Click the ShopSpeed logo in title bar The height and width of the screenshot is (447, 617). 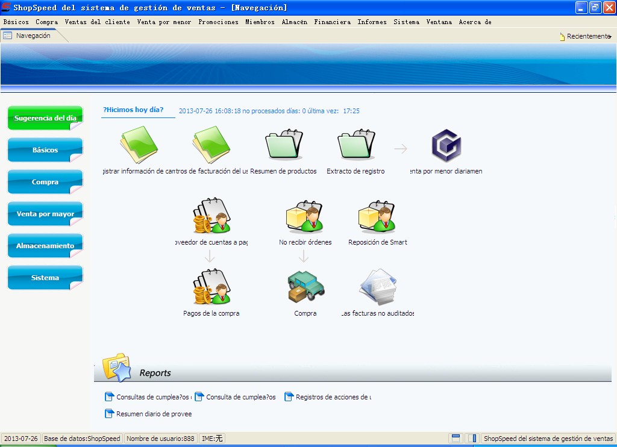(x=6, y=7)
